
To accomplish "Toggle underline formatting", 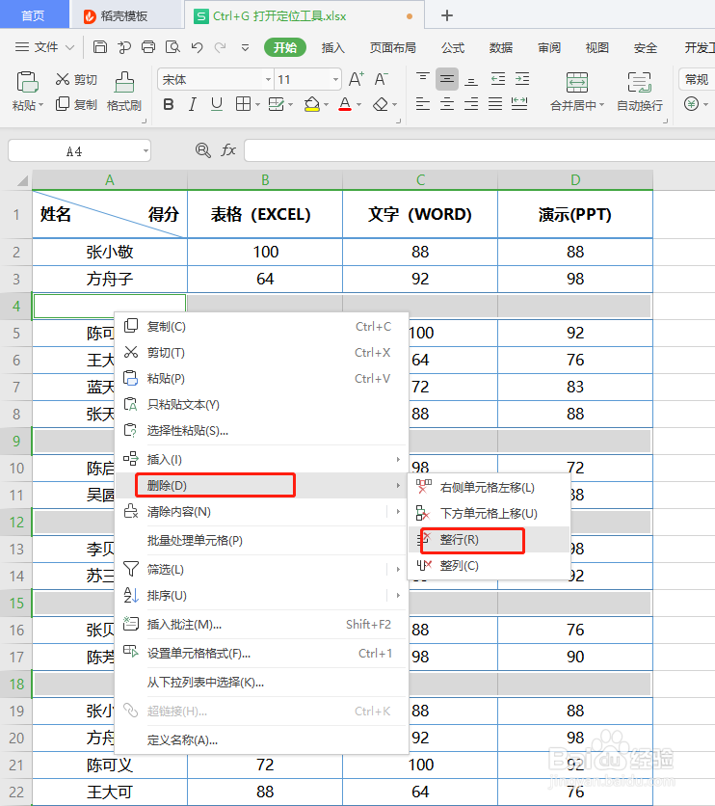I will 217,105.
